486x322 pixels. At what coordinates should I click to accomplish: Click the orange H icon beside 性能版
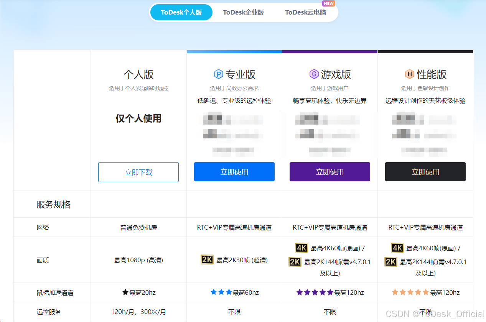pyautogui.click(x=410, y=74)
